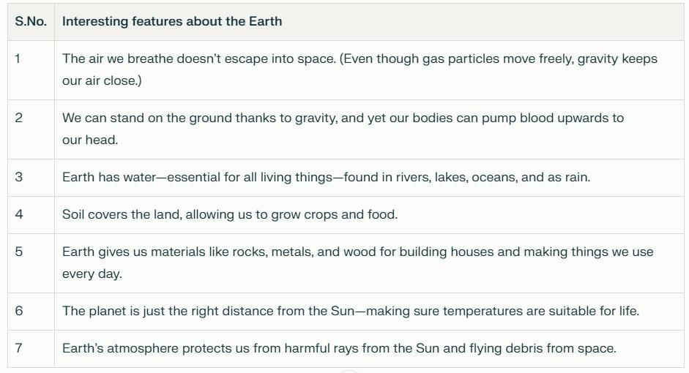Click the 'every day.' text line

(x=92, y=274)
